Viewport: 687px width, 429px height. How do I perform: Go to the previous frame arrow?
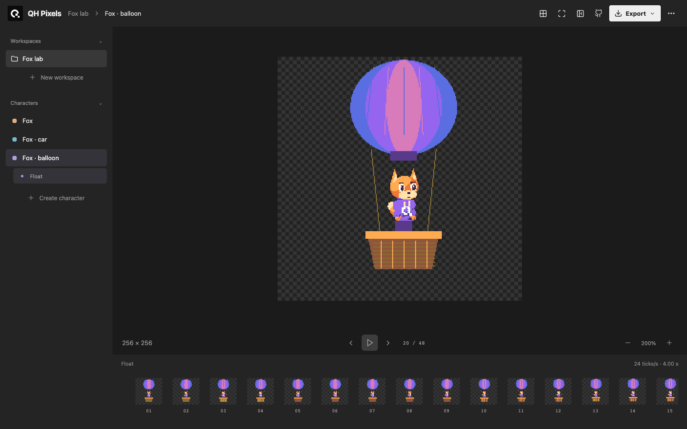[x=351, y=343]
